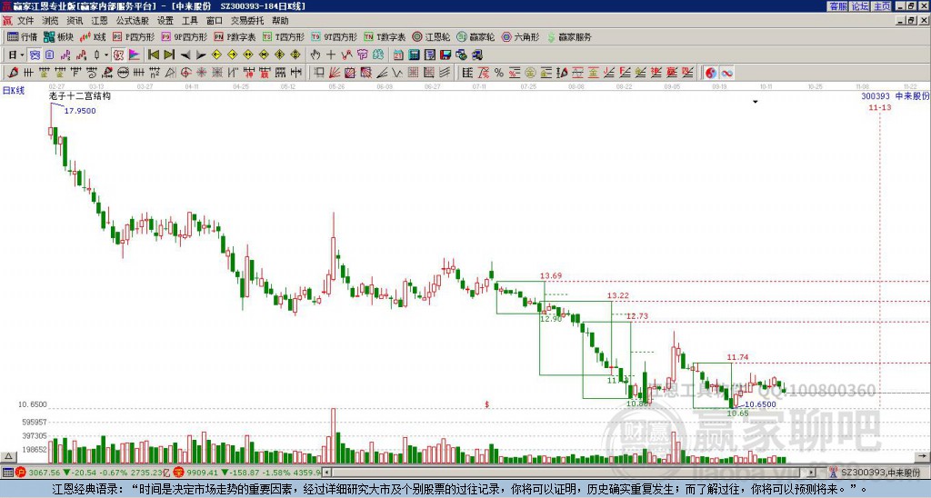The height and width of the screenshot is (498, 931).
Task: Open 赢家服务 services
Action: click(x=569, y=36)
